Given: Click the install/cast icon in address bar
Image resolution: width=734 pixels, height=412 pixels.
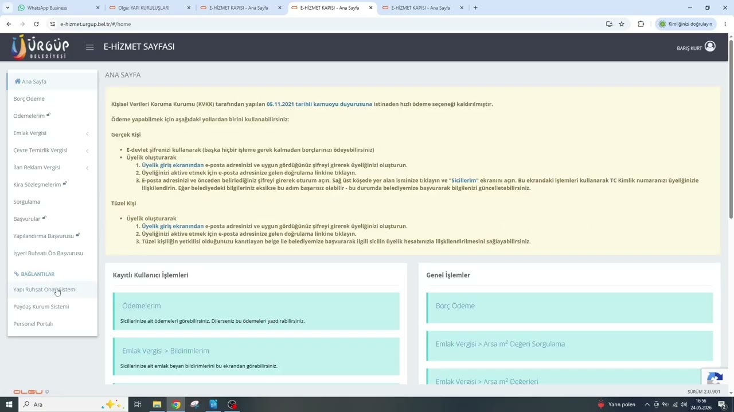Looking at the screenshot, I should [609, 24].
